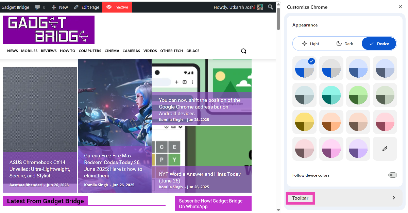Toggle Follow device colors switch
The width and height of the screenshot is (408, 213).
pyautogui.click(x=392, y=175)
